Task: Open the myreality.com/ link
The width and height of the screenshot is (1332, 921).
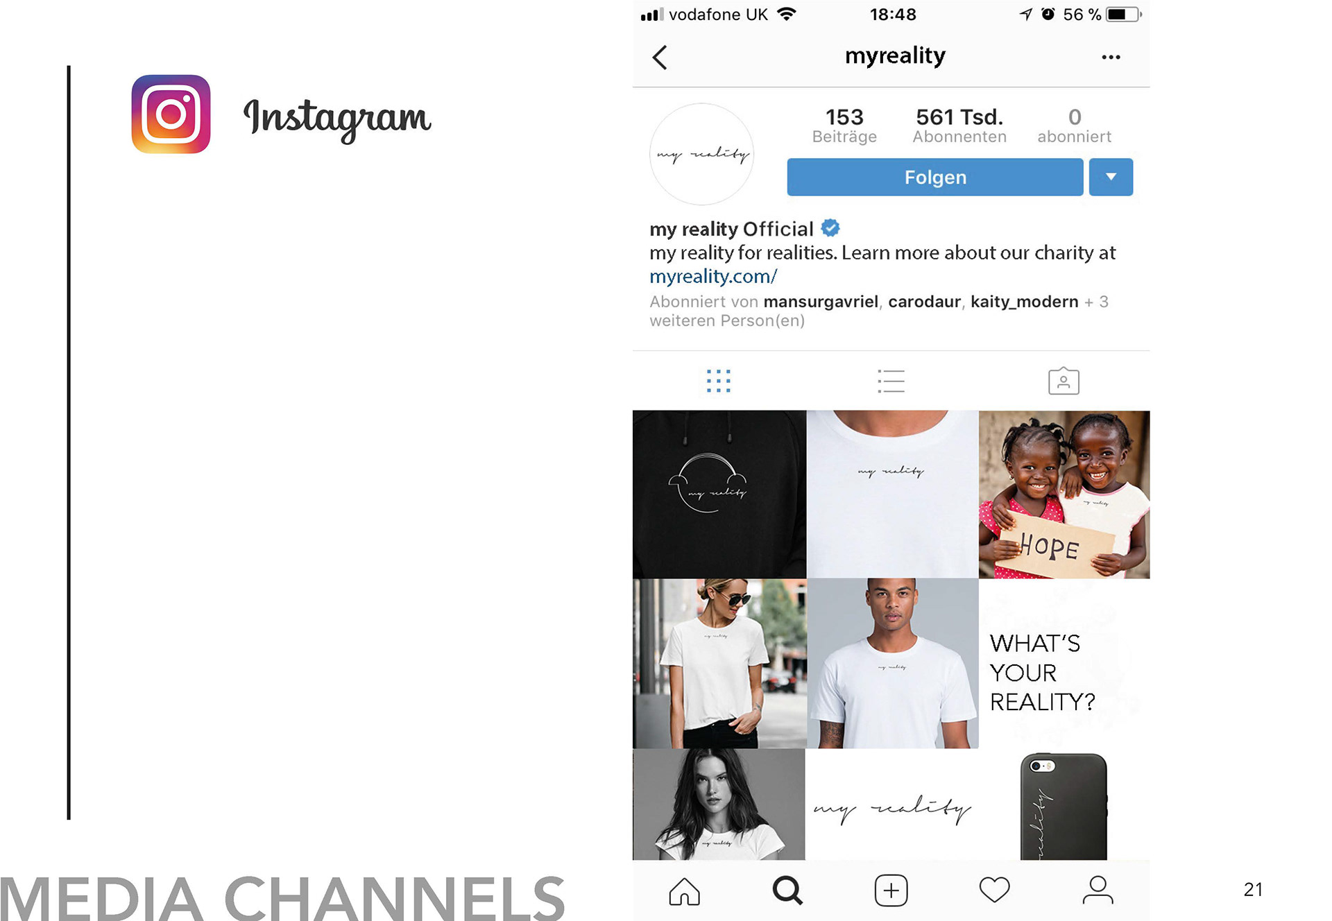Action: coord(713,277)
